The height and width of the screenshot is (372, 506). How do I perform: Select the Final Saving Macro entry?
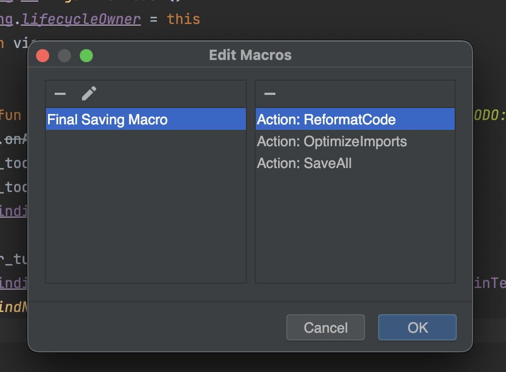[x=108, y=119]
